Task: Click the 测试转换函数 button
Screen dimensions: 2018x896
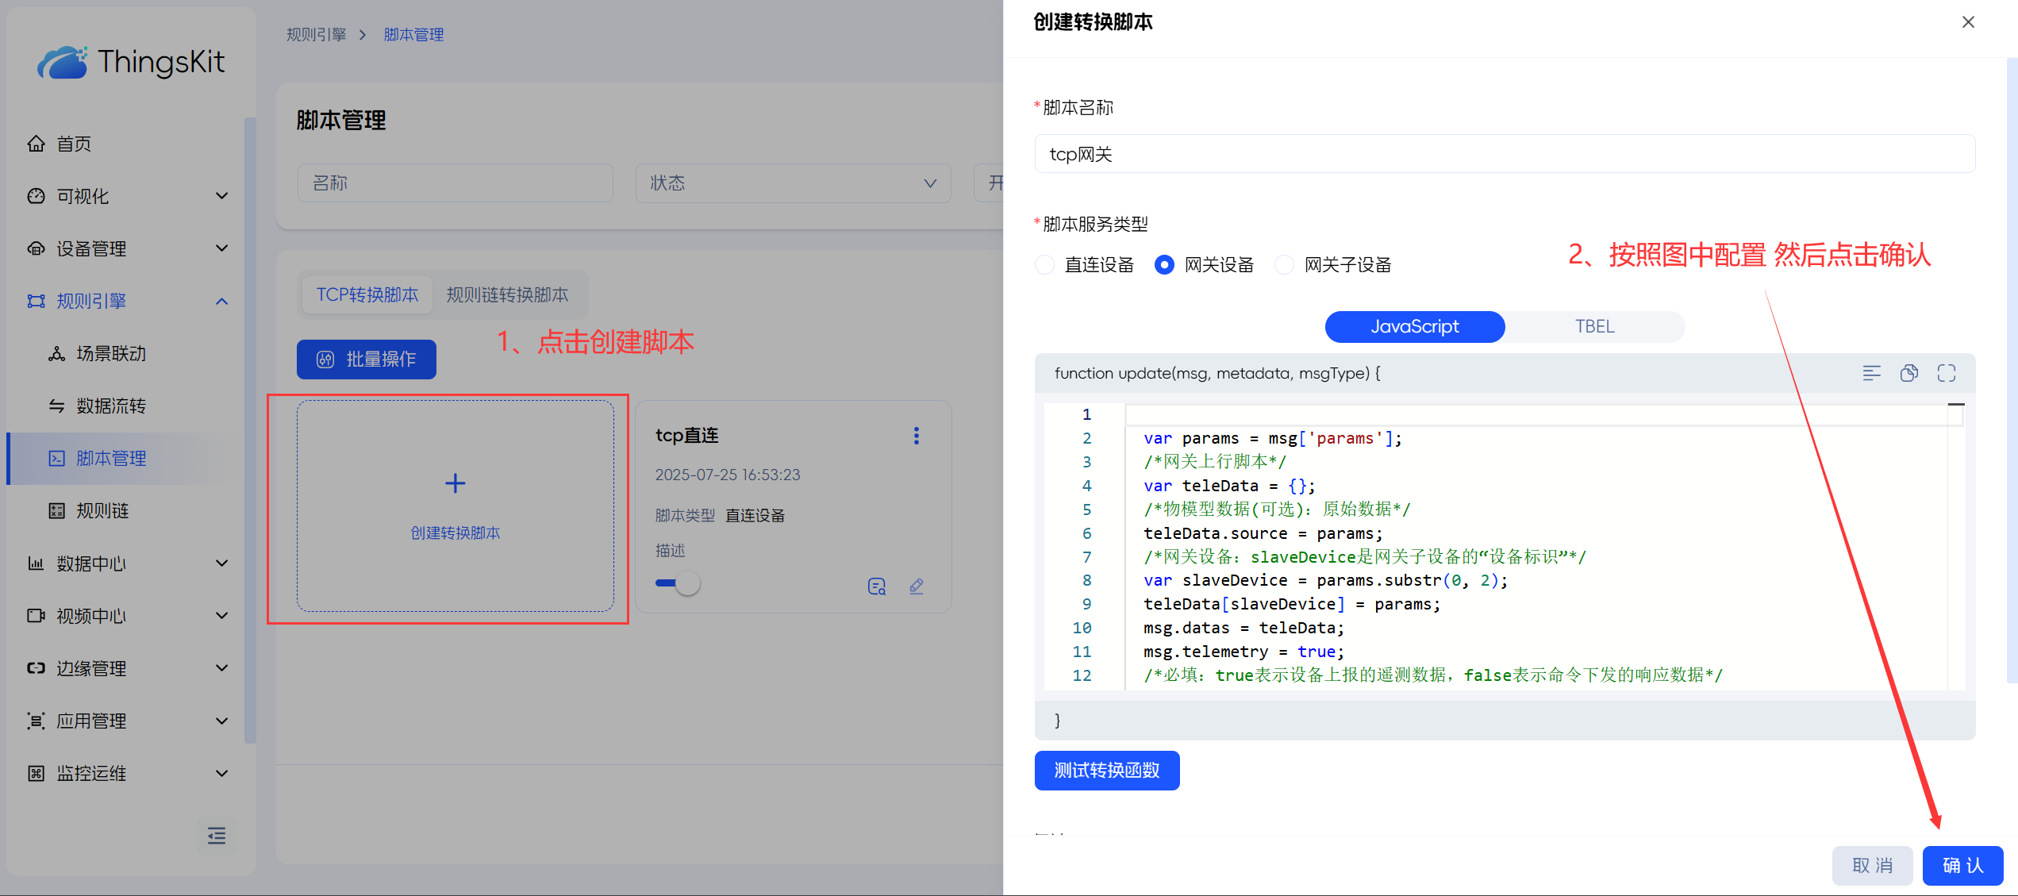Action: [1106, 771]
